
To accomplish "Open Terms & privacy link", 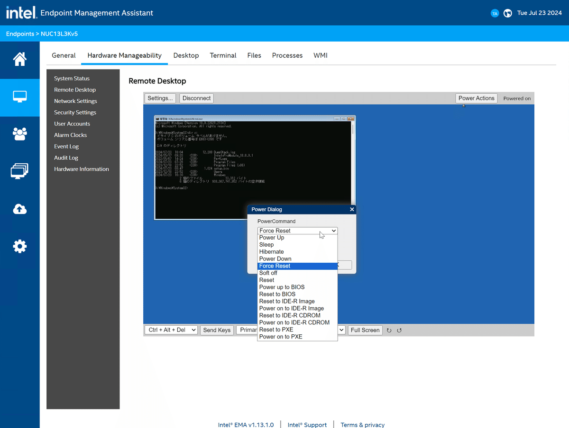I will [363, 425].
